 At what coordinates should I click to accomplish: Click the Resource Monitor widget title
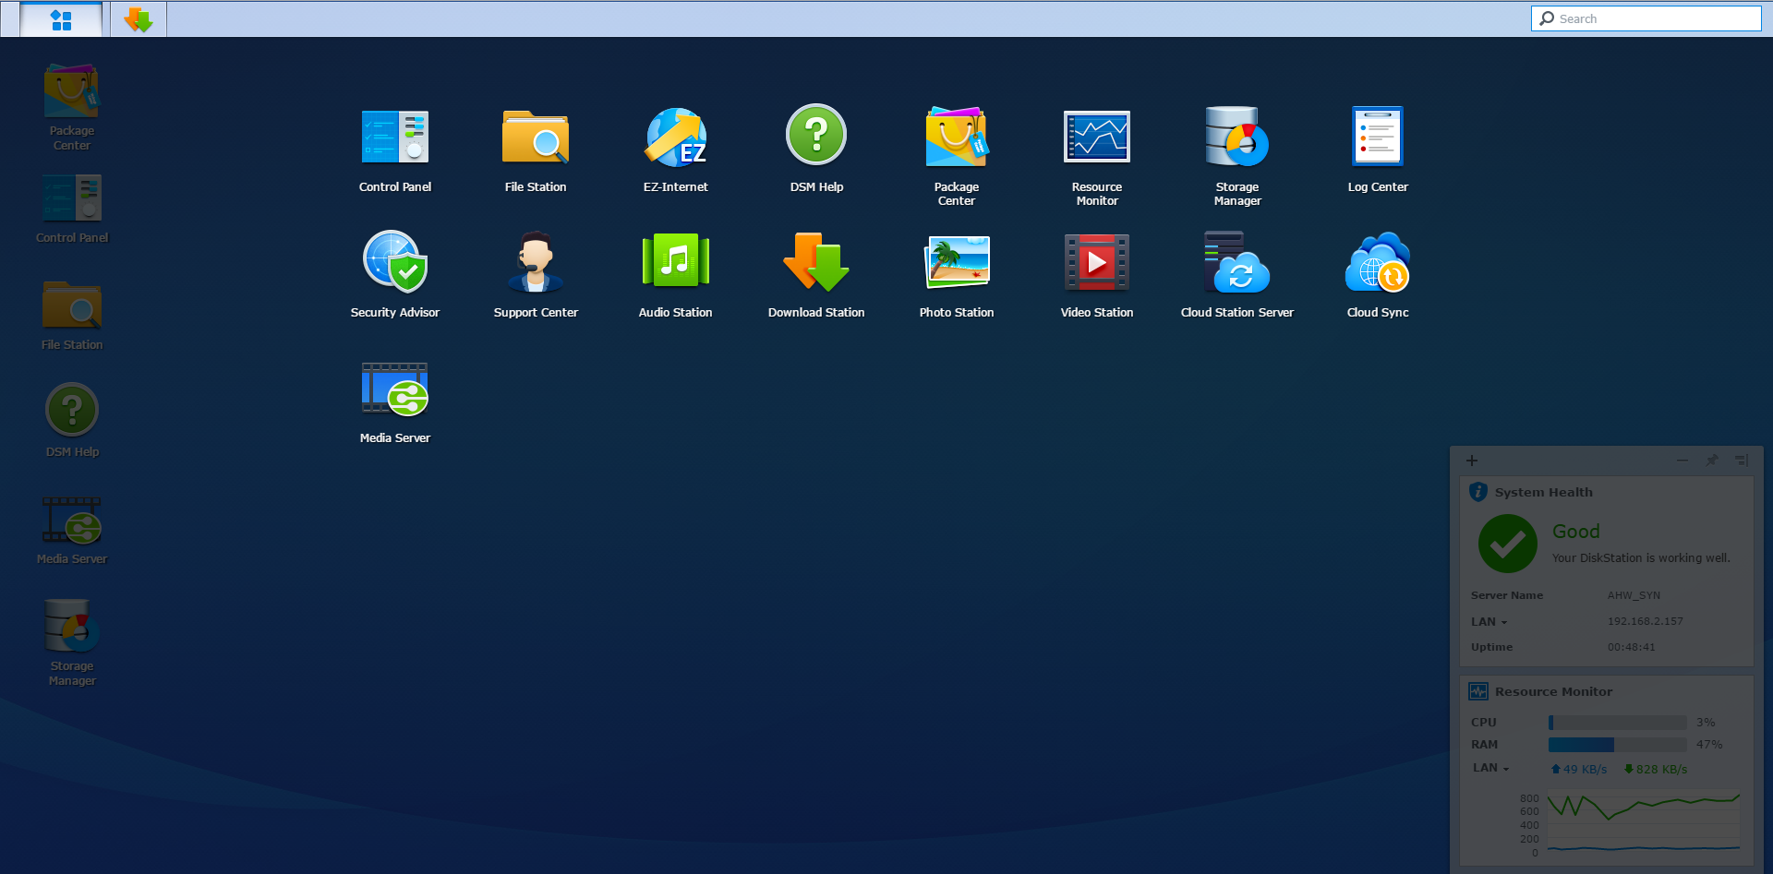(x=1554, y=692)
